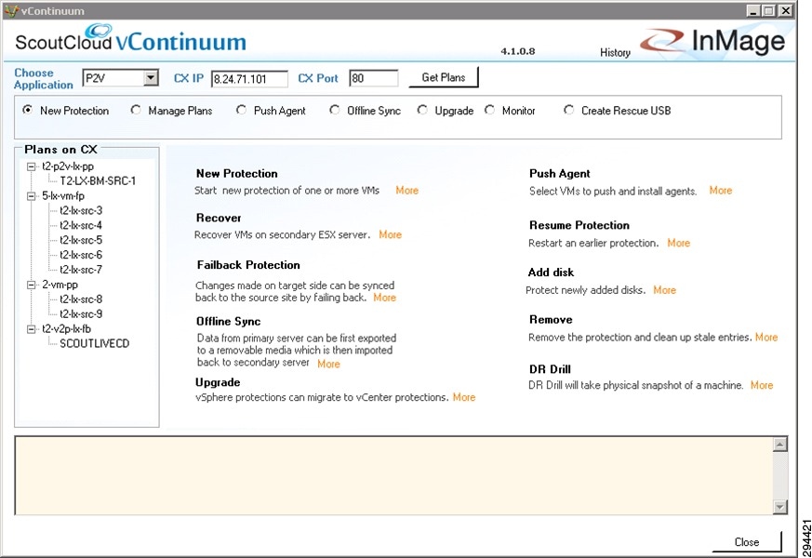Click More link for Resume Protection

(679, 243)
